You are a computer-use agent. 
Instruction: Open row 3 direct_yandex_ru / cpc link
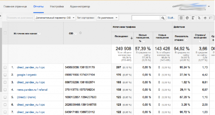(31, 82)
